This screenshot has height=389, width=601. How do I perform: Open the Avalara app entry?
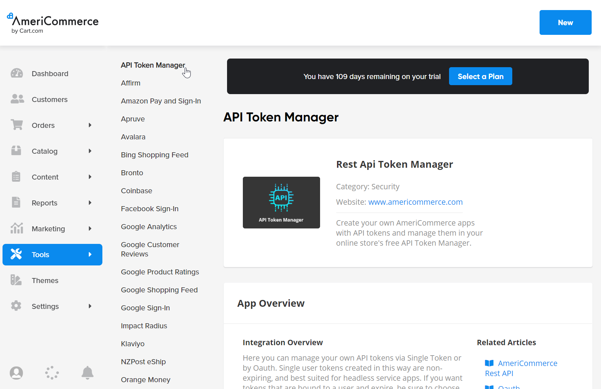point(133,137)
